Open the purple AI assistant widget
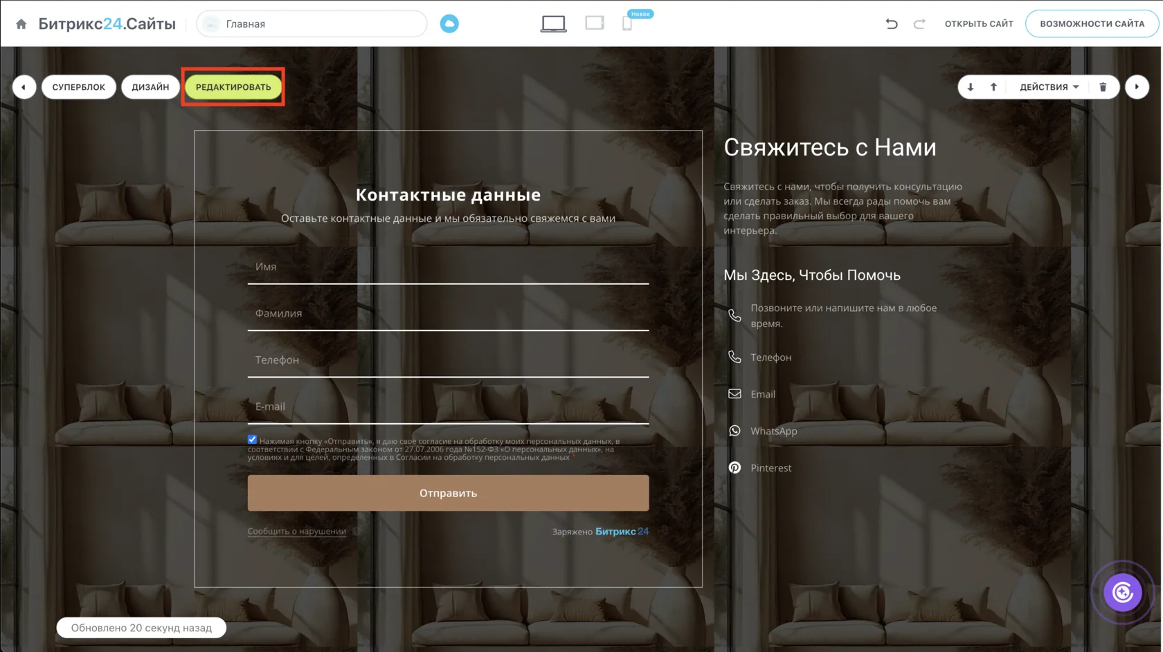Screen dimensions: 1163x652 (x=1123, y=593)
